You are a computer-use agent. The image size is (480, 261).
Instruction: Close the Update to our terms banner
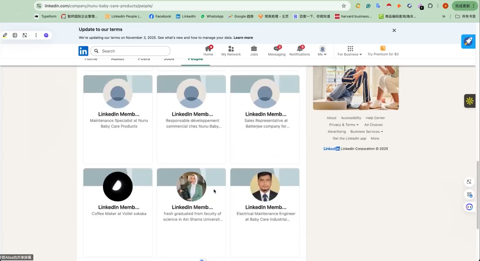(x=394, y=30)
